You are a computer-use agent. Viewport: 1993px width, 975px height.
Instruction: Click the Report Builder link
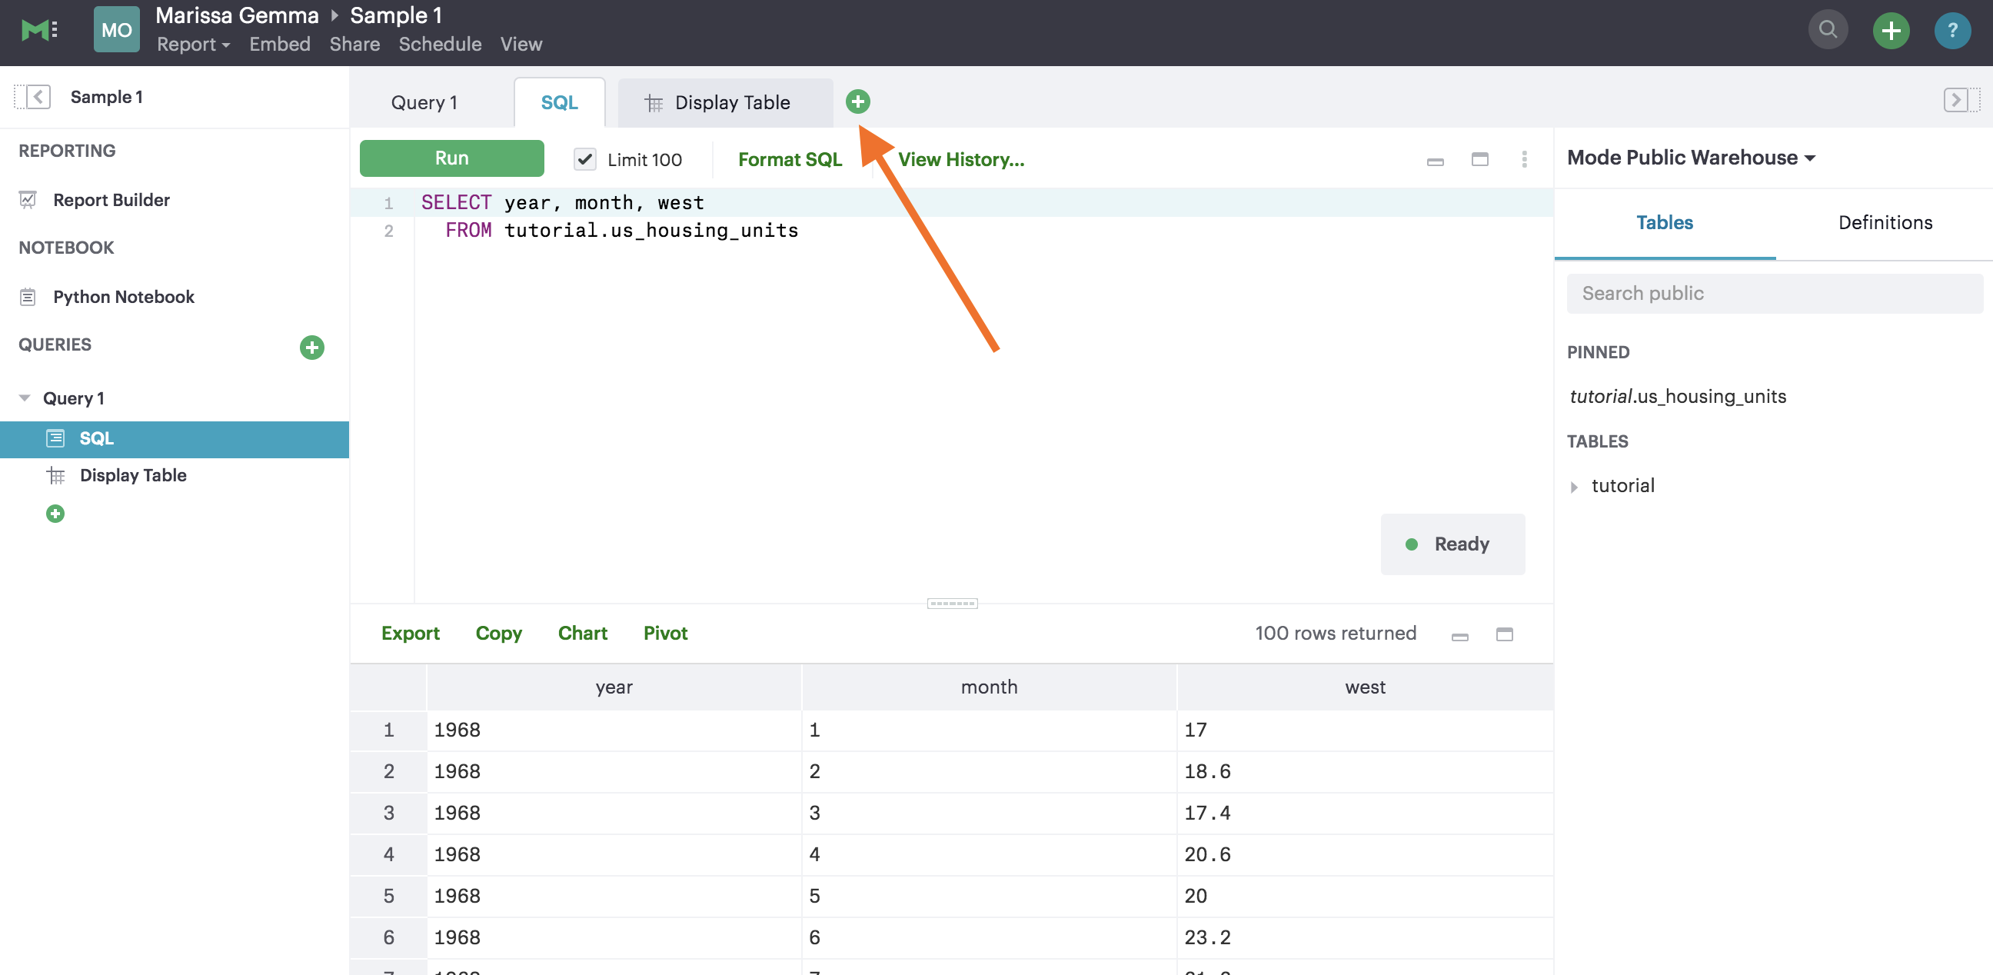tap(111, 198)
